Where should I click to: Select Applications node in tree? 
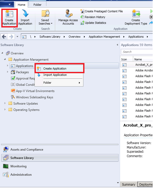click(x=22, y=66)
